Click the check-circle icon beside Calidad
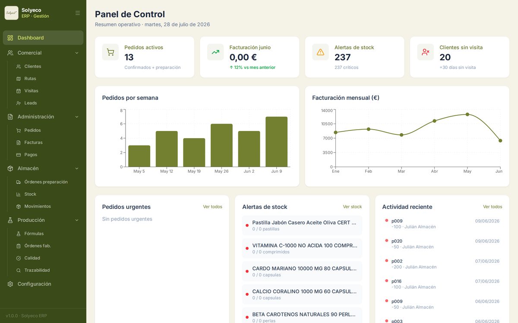This screenshot has width=518, height=323. [x=19, y=258]
